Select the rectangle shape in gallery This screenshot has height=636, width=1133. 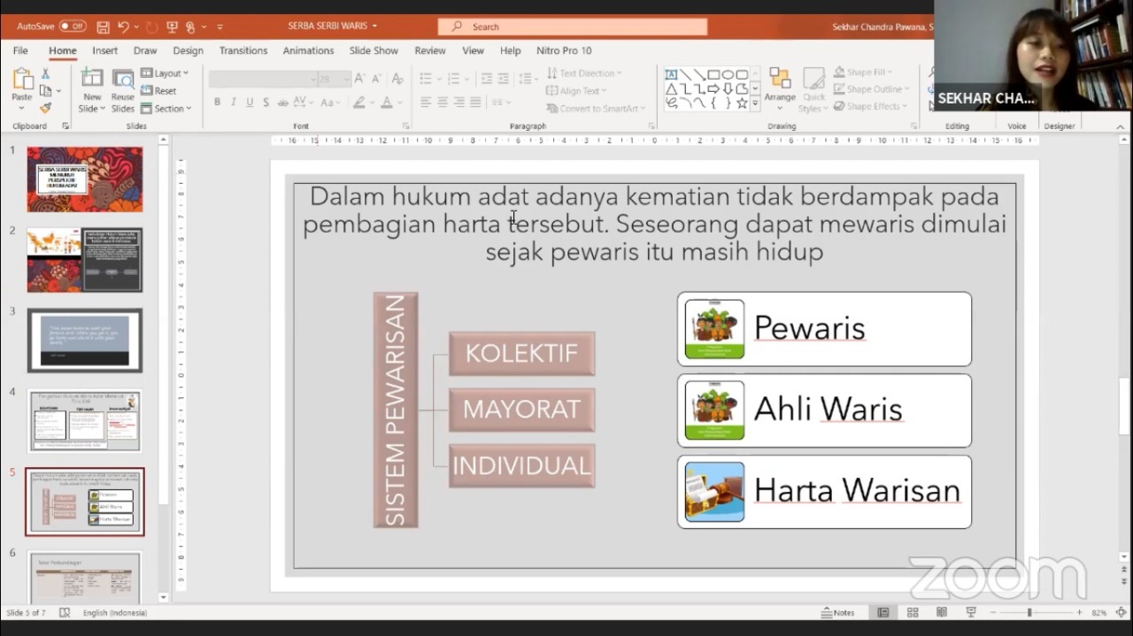click(713, 74)
